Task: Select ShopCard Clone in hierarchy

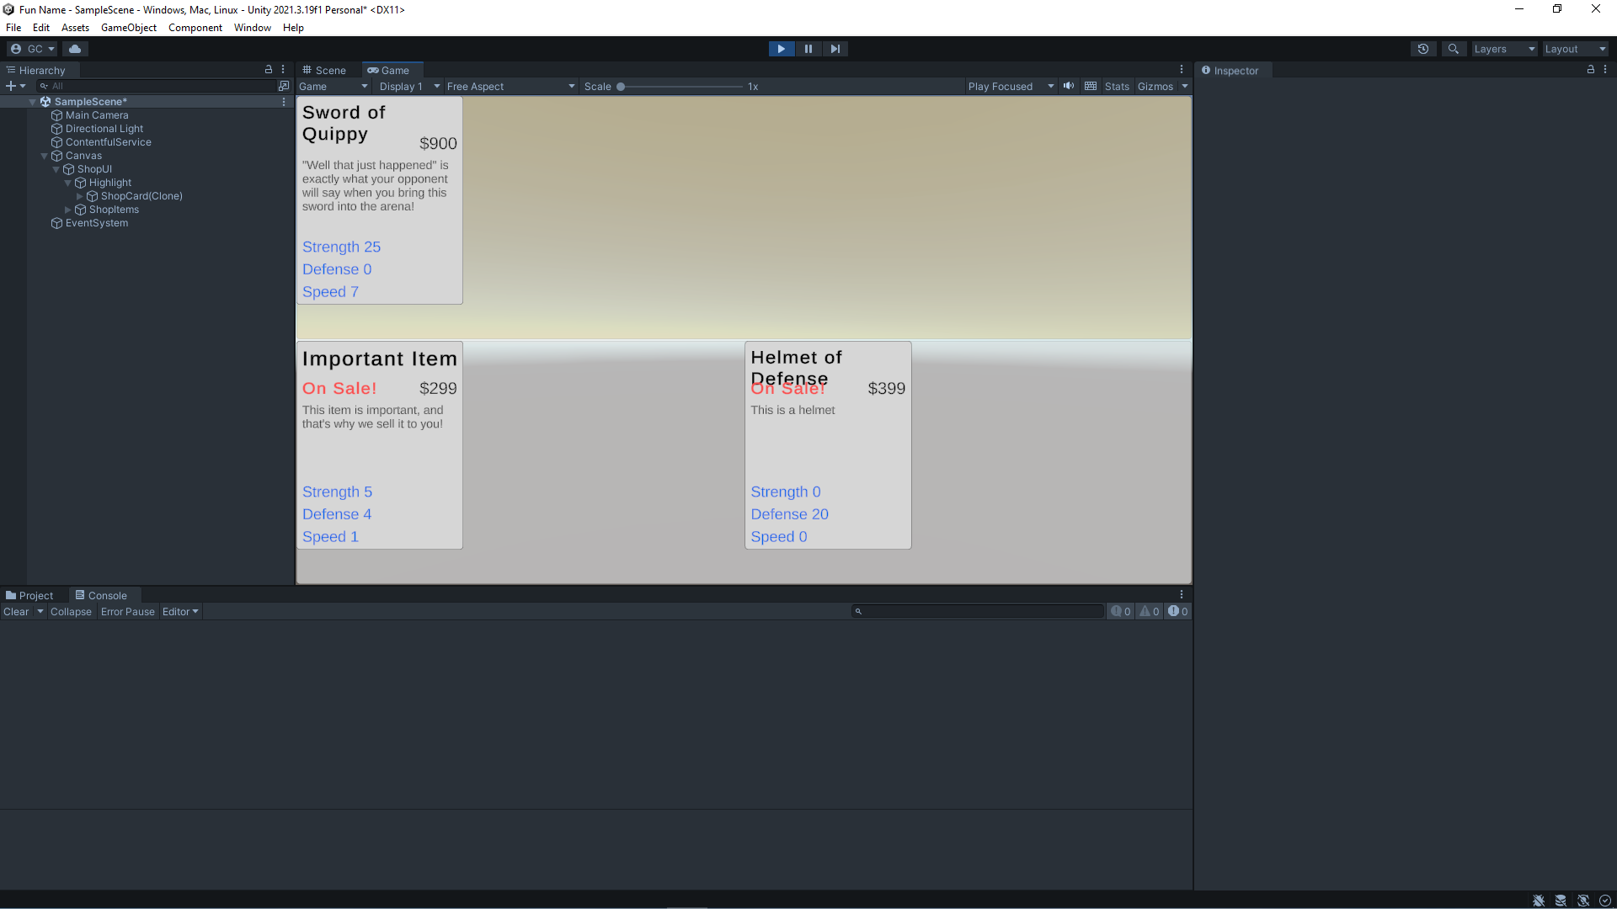Action: pyautogui.click(x=141, y=195)
